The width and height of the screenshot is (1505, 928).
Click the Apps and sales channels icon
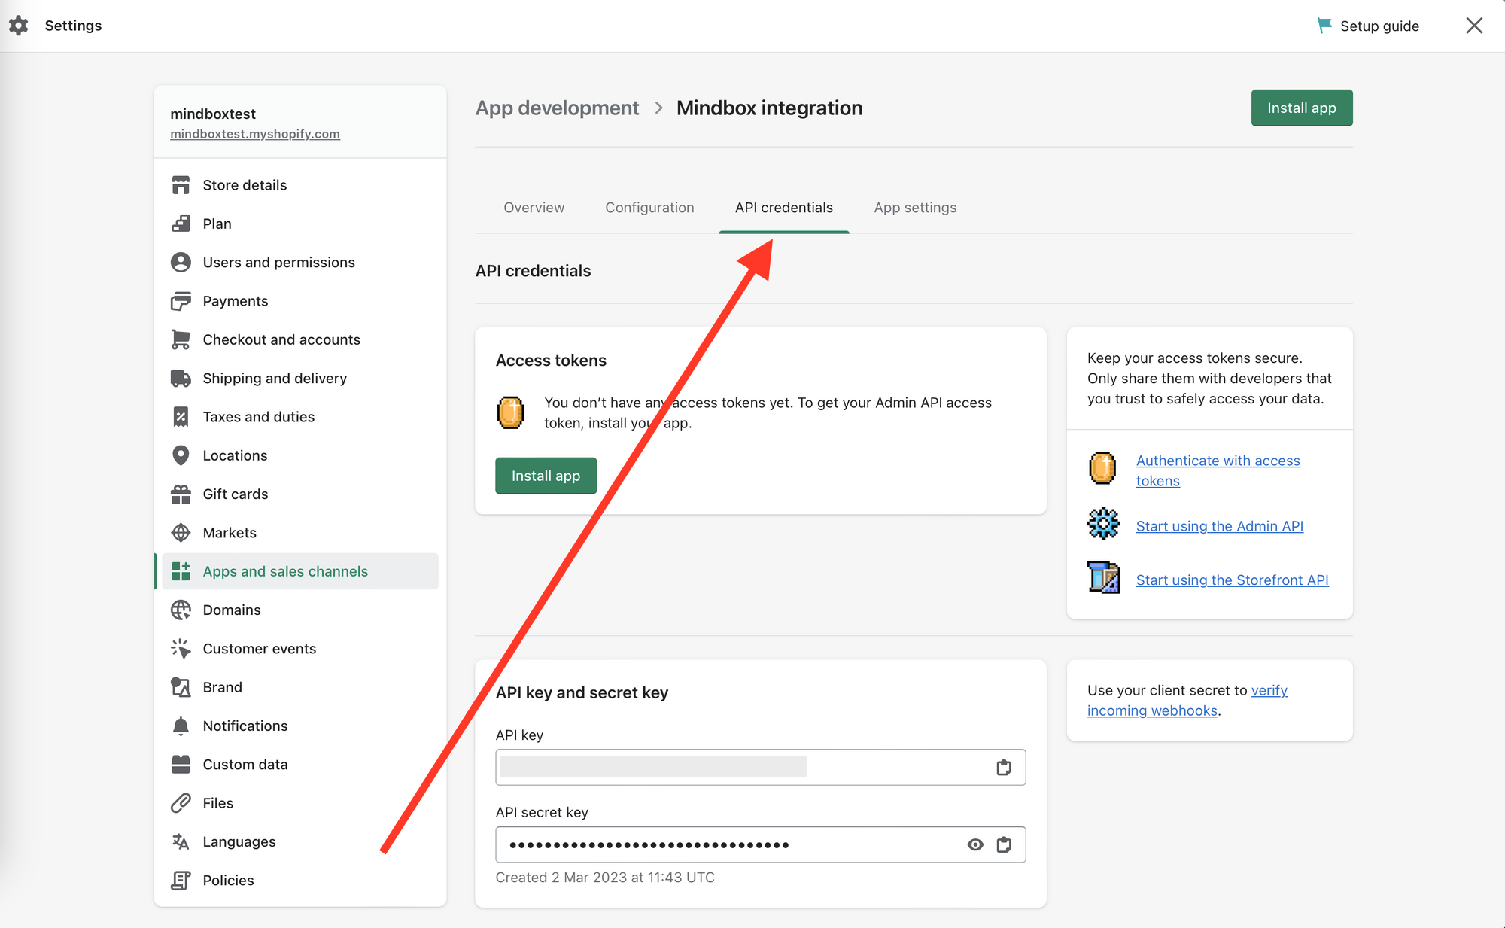click(181, 571)
